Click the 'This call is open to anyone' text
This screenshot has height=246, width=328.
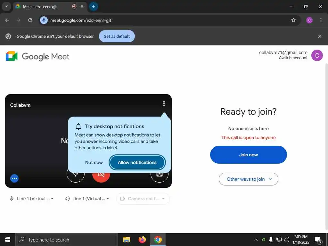pos(249,137)
